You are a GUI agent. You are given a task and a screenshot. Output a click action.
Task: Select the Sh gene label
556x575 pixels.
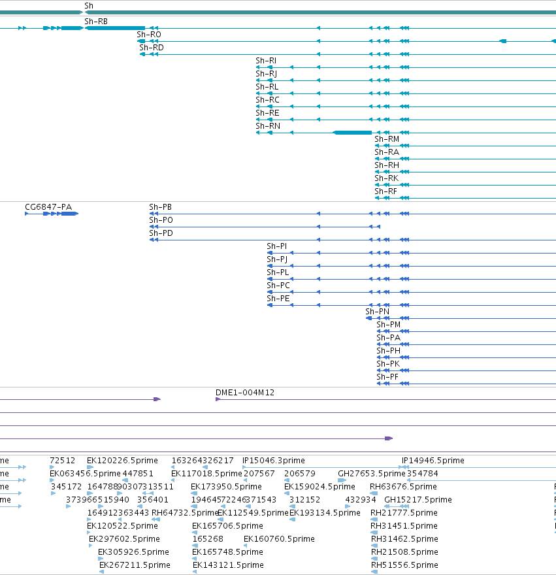[x=89, y=6]
